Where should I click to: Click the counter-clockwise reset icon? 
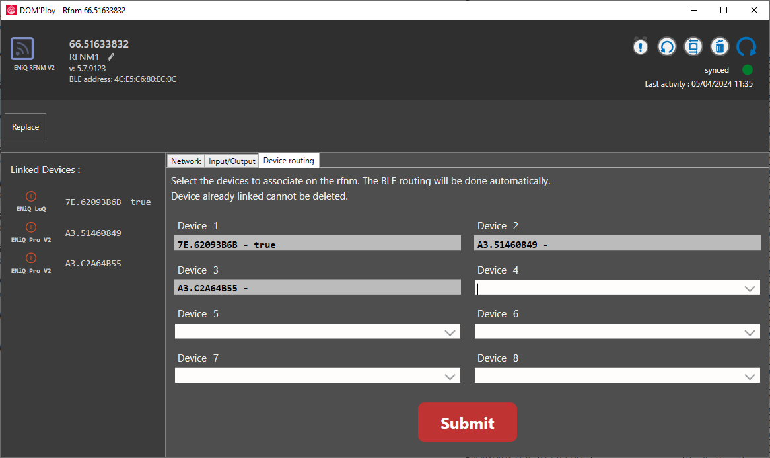[667, 47]
